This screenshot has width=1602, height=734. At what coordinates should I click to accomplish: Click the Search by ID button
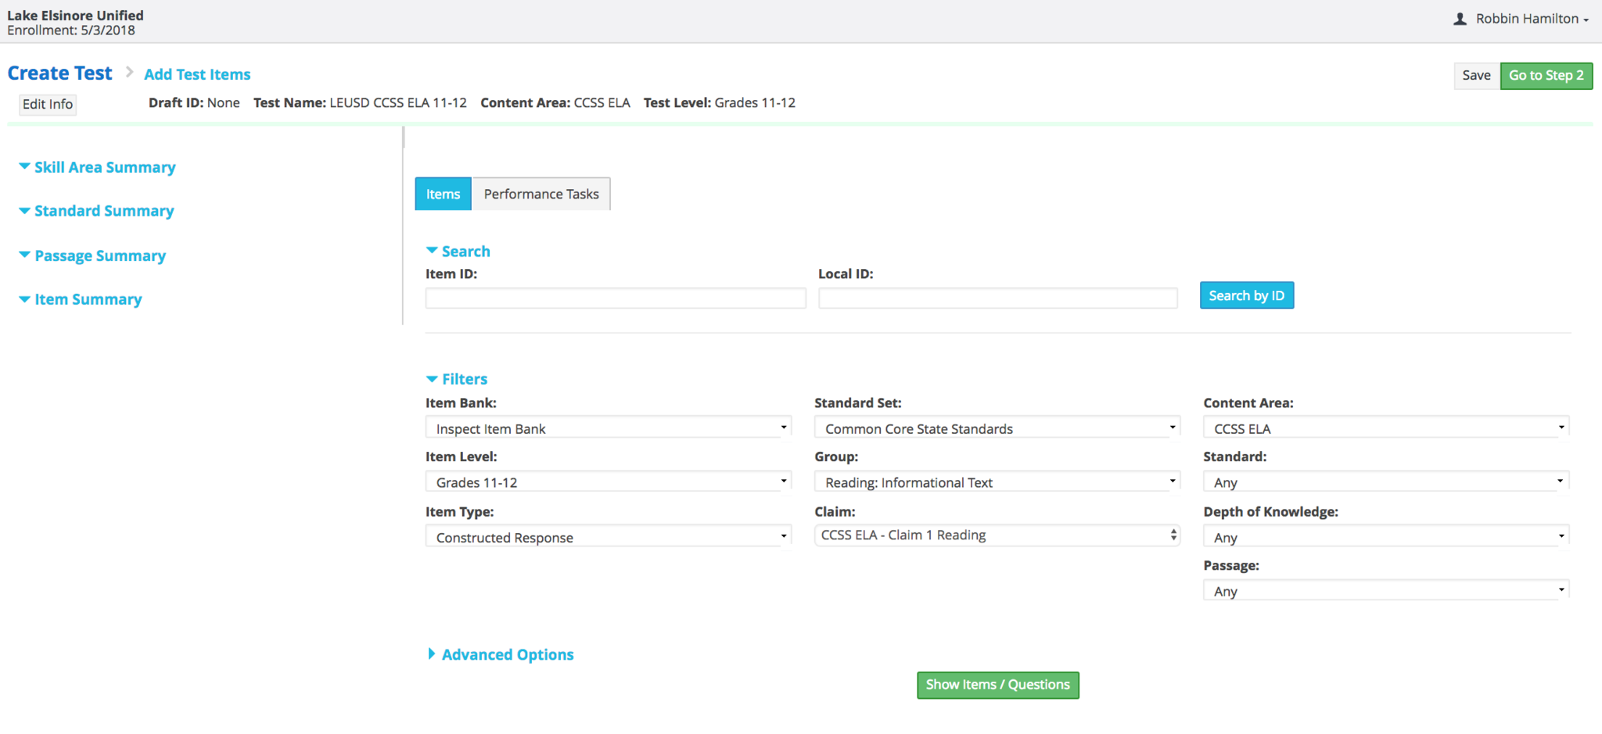click(1246, 295)
